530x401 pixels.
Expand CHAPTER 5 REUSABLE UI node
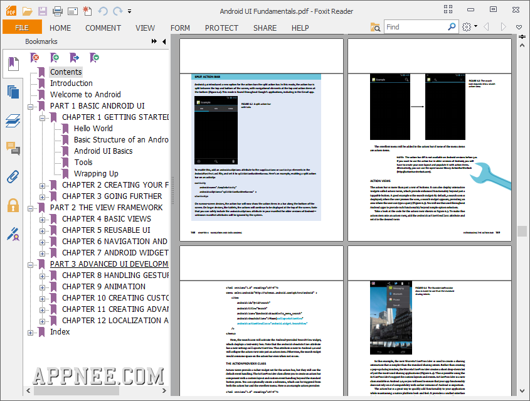pyautogui.click(x=42, y=232)
